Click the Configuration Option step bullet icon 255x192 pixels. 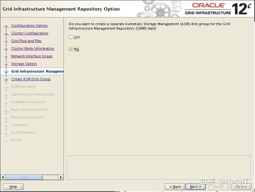6,26
